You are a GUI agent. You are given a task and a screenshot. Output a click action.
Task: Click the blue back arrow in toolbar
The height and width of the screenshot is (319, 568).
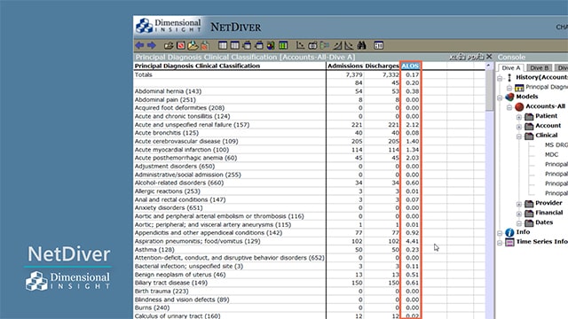[139, 45]
